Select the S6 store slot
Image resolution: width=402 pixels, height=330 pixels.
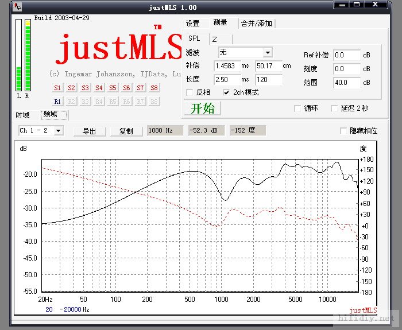[126, 88]
